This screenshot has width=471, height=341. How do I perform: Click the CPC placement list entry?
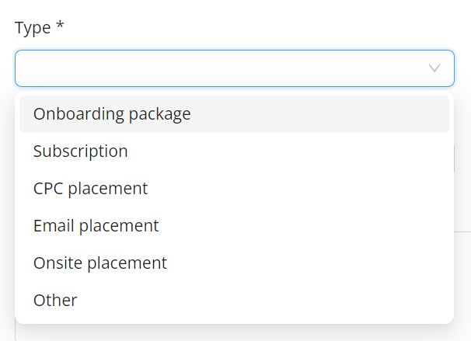233,189
